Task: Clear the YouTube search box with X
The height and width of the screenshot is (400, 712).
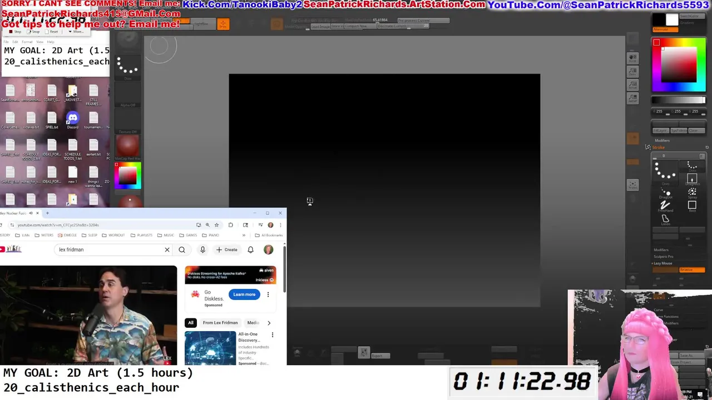Action: point(167,250)
